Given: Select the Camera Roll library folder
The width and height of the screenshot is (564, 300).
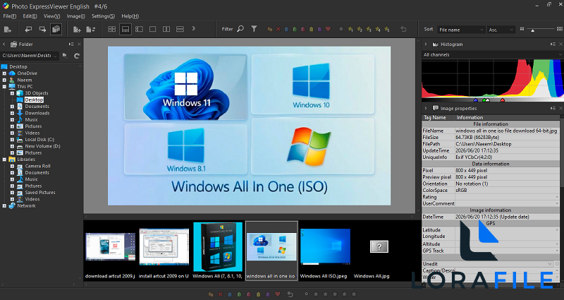Looking at the screenshot, I should click(37, 166).
